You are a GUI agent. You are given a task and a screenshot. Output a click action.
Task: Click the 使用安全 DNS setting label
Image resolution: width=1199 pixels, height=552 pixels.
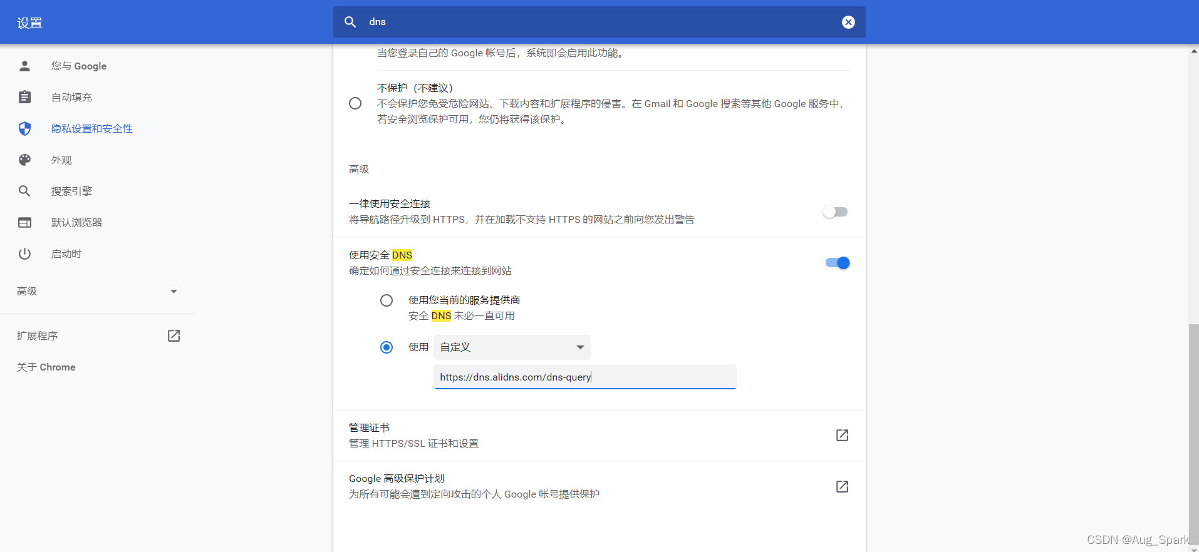380,255
